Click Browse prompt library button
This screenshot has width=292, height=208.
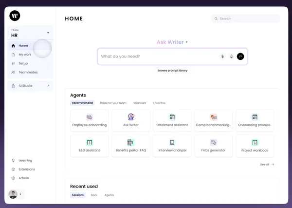(x=172, y=71)
